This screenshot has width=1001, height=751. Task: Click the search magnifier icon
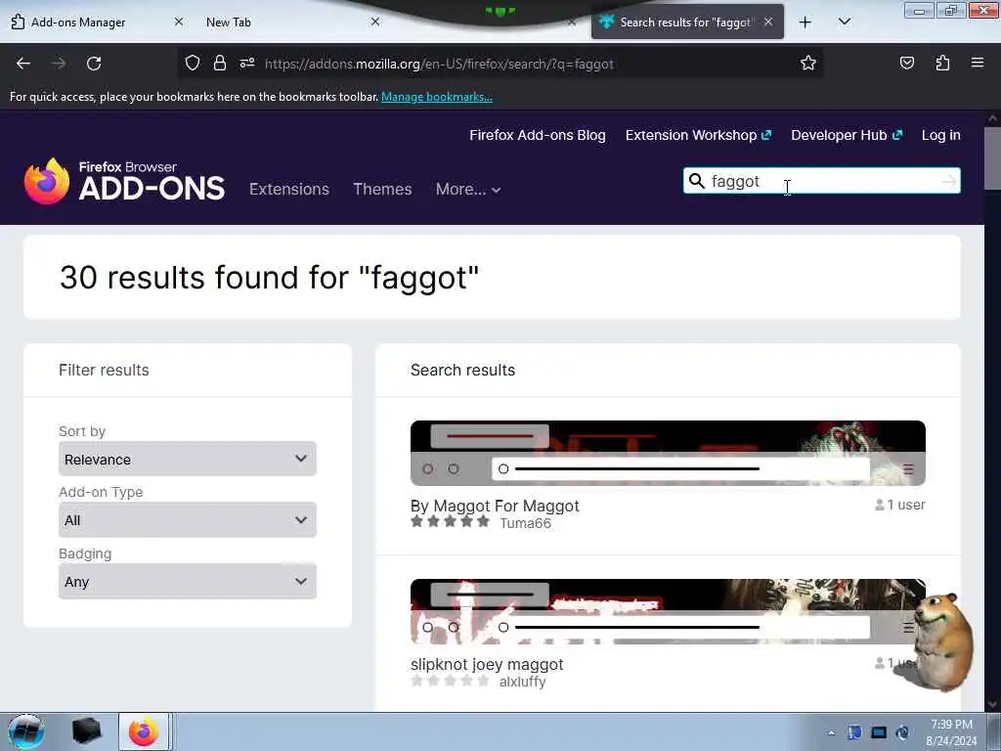coord(696,181)
